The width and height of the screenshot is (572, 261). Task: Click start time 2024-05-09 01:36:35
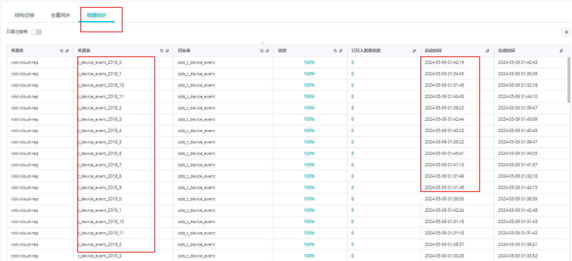point(444,199)
